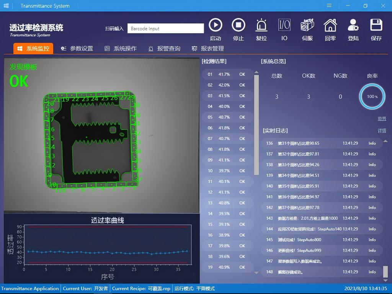Open the 报表管理 tab

pos(208,49)
